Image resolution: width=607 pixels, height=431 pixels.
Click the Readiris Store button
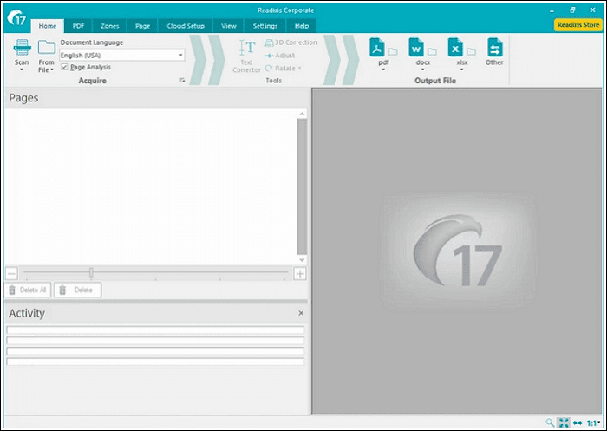tap(577, 25)
